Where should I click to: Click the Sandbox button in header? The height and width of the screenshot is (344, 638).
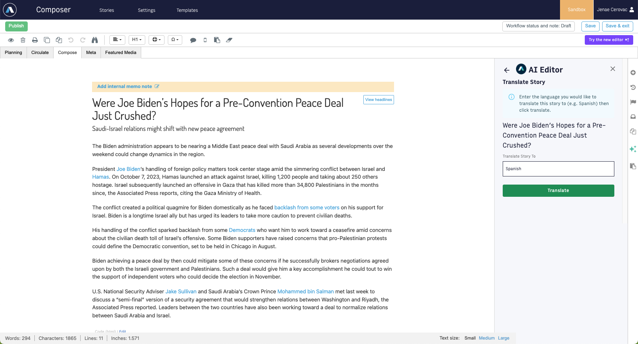tap(577, 10)
